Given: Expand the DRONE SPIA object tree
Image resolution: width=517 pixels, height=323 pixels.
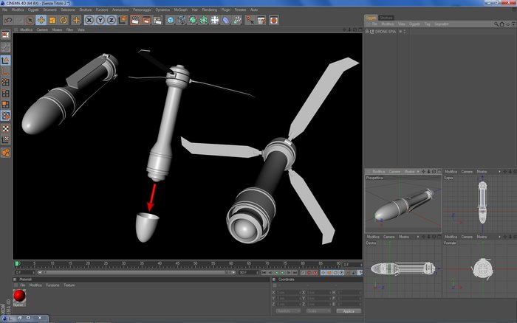Looking at the screenshot, I should click(368, 32).
